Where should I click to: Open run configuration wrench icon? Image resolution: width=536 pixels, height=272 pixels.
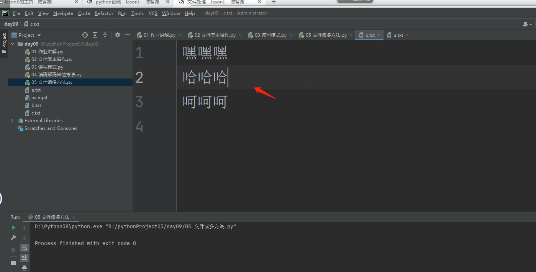point(14,238)
